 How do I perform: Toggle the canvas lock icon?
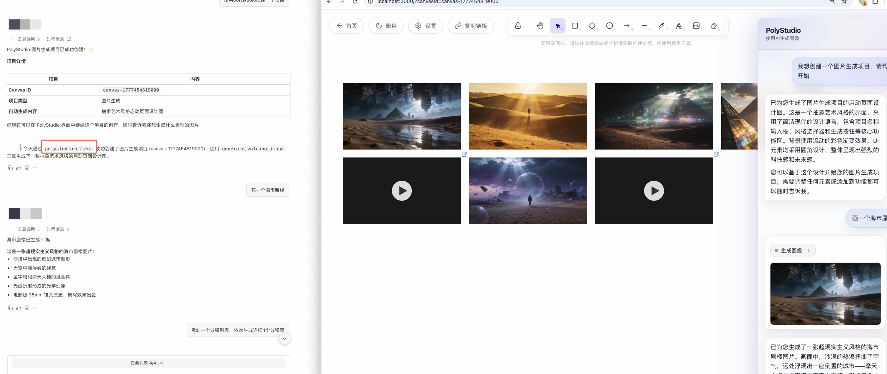[518, 26]
